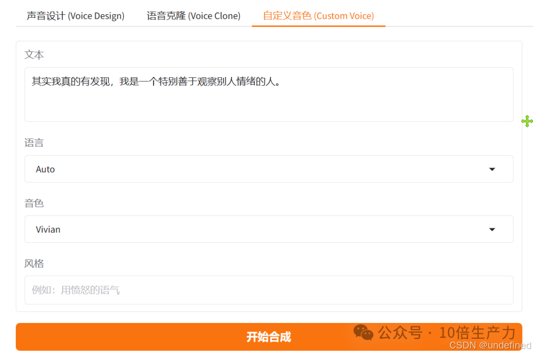Open the 语言 Auto dropdown

tap(269, 169)
